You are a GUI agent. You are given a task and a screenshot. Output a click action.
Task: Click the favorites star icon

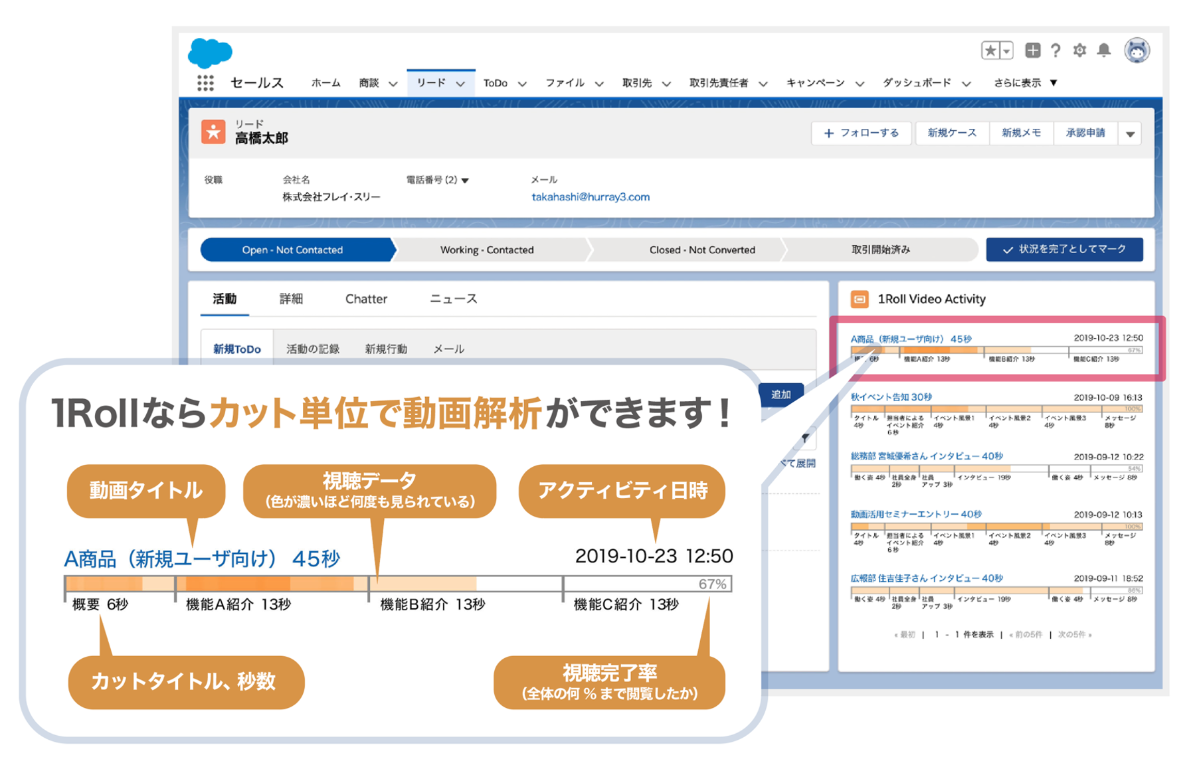click(x=990, y=50)
